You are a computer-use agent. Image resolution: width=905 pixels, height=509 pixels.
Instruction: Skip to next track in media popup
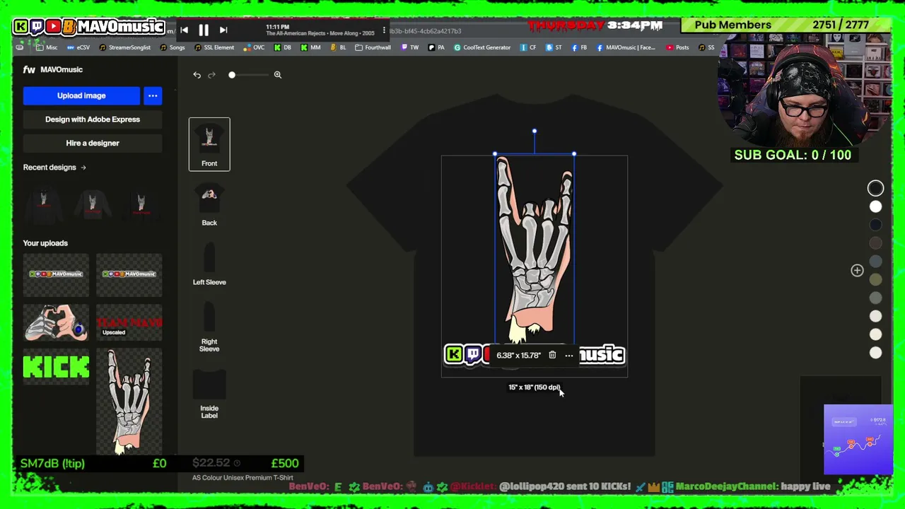(223, 30)
